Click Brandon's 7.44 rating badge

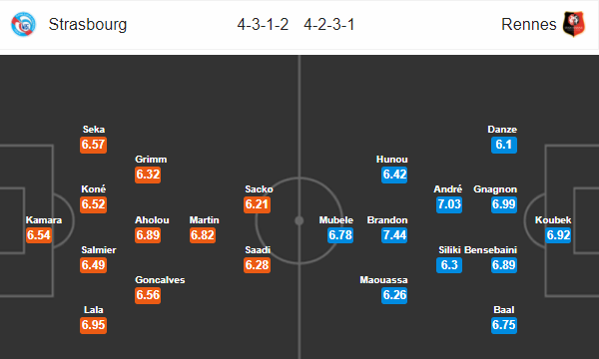[394, 235]
